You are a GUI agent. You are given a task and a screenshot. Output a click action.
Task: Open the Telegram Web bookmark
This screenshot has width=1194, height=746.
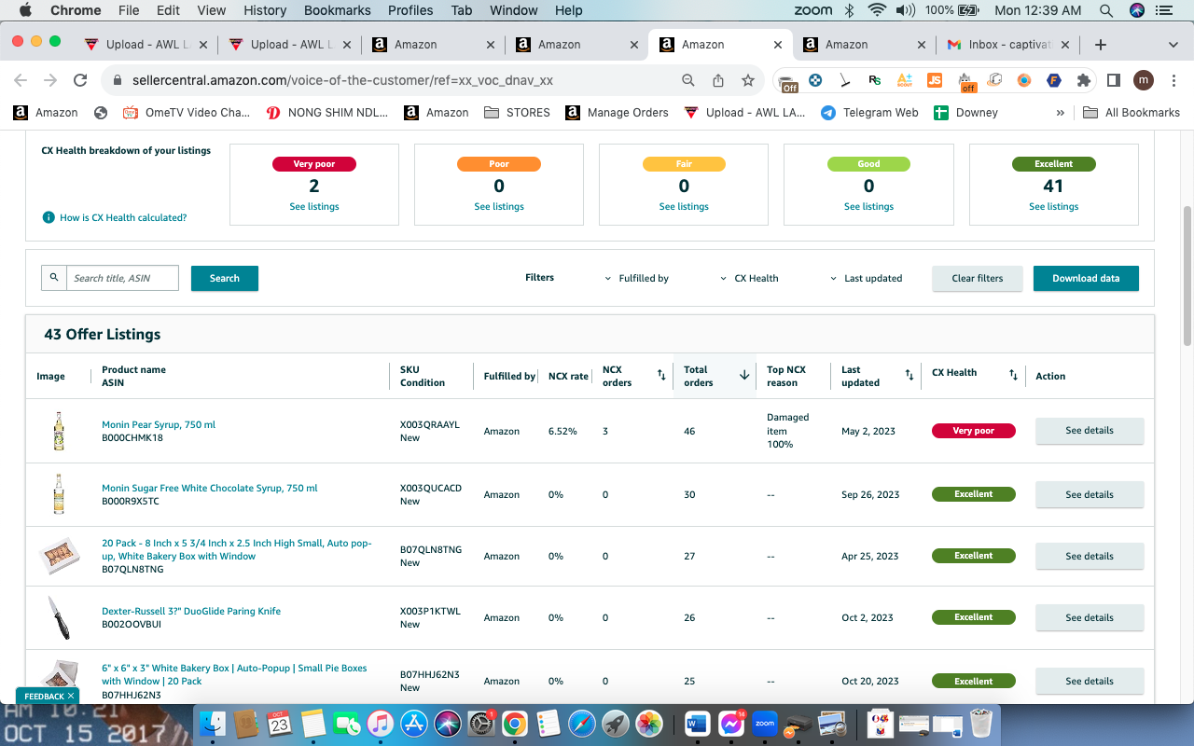pos(869,113)
